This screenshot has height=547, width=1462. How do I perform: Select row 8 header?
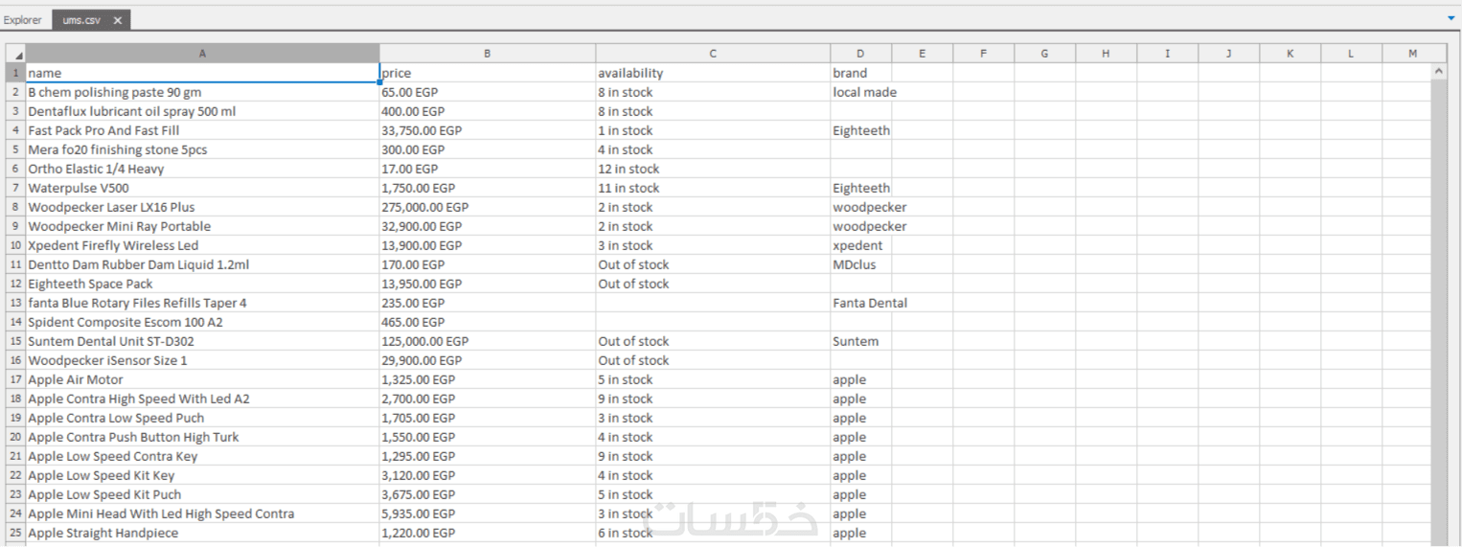click(15, 207)
